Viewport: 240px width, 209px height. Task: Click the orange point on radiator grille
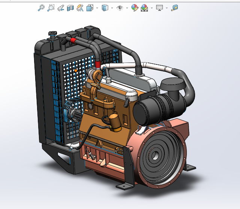(x=76, y=70)
